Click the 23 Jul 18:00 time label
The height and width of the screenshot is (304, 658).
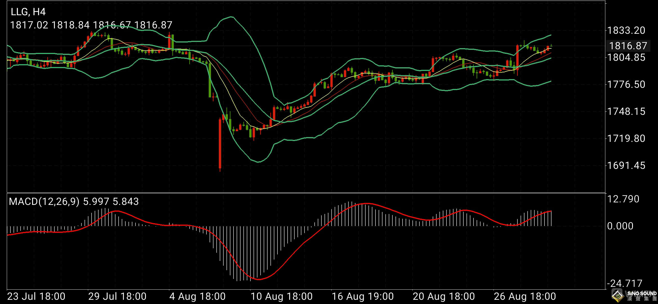tap(36, 296)
